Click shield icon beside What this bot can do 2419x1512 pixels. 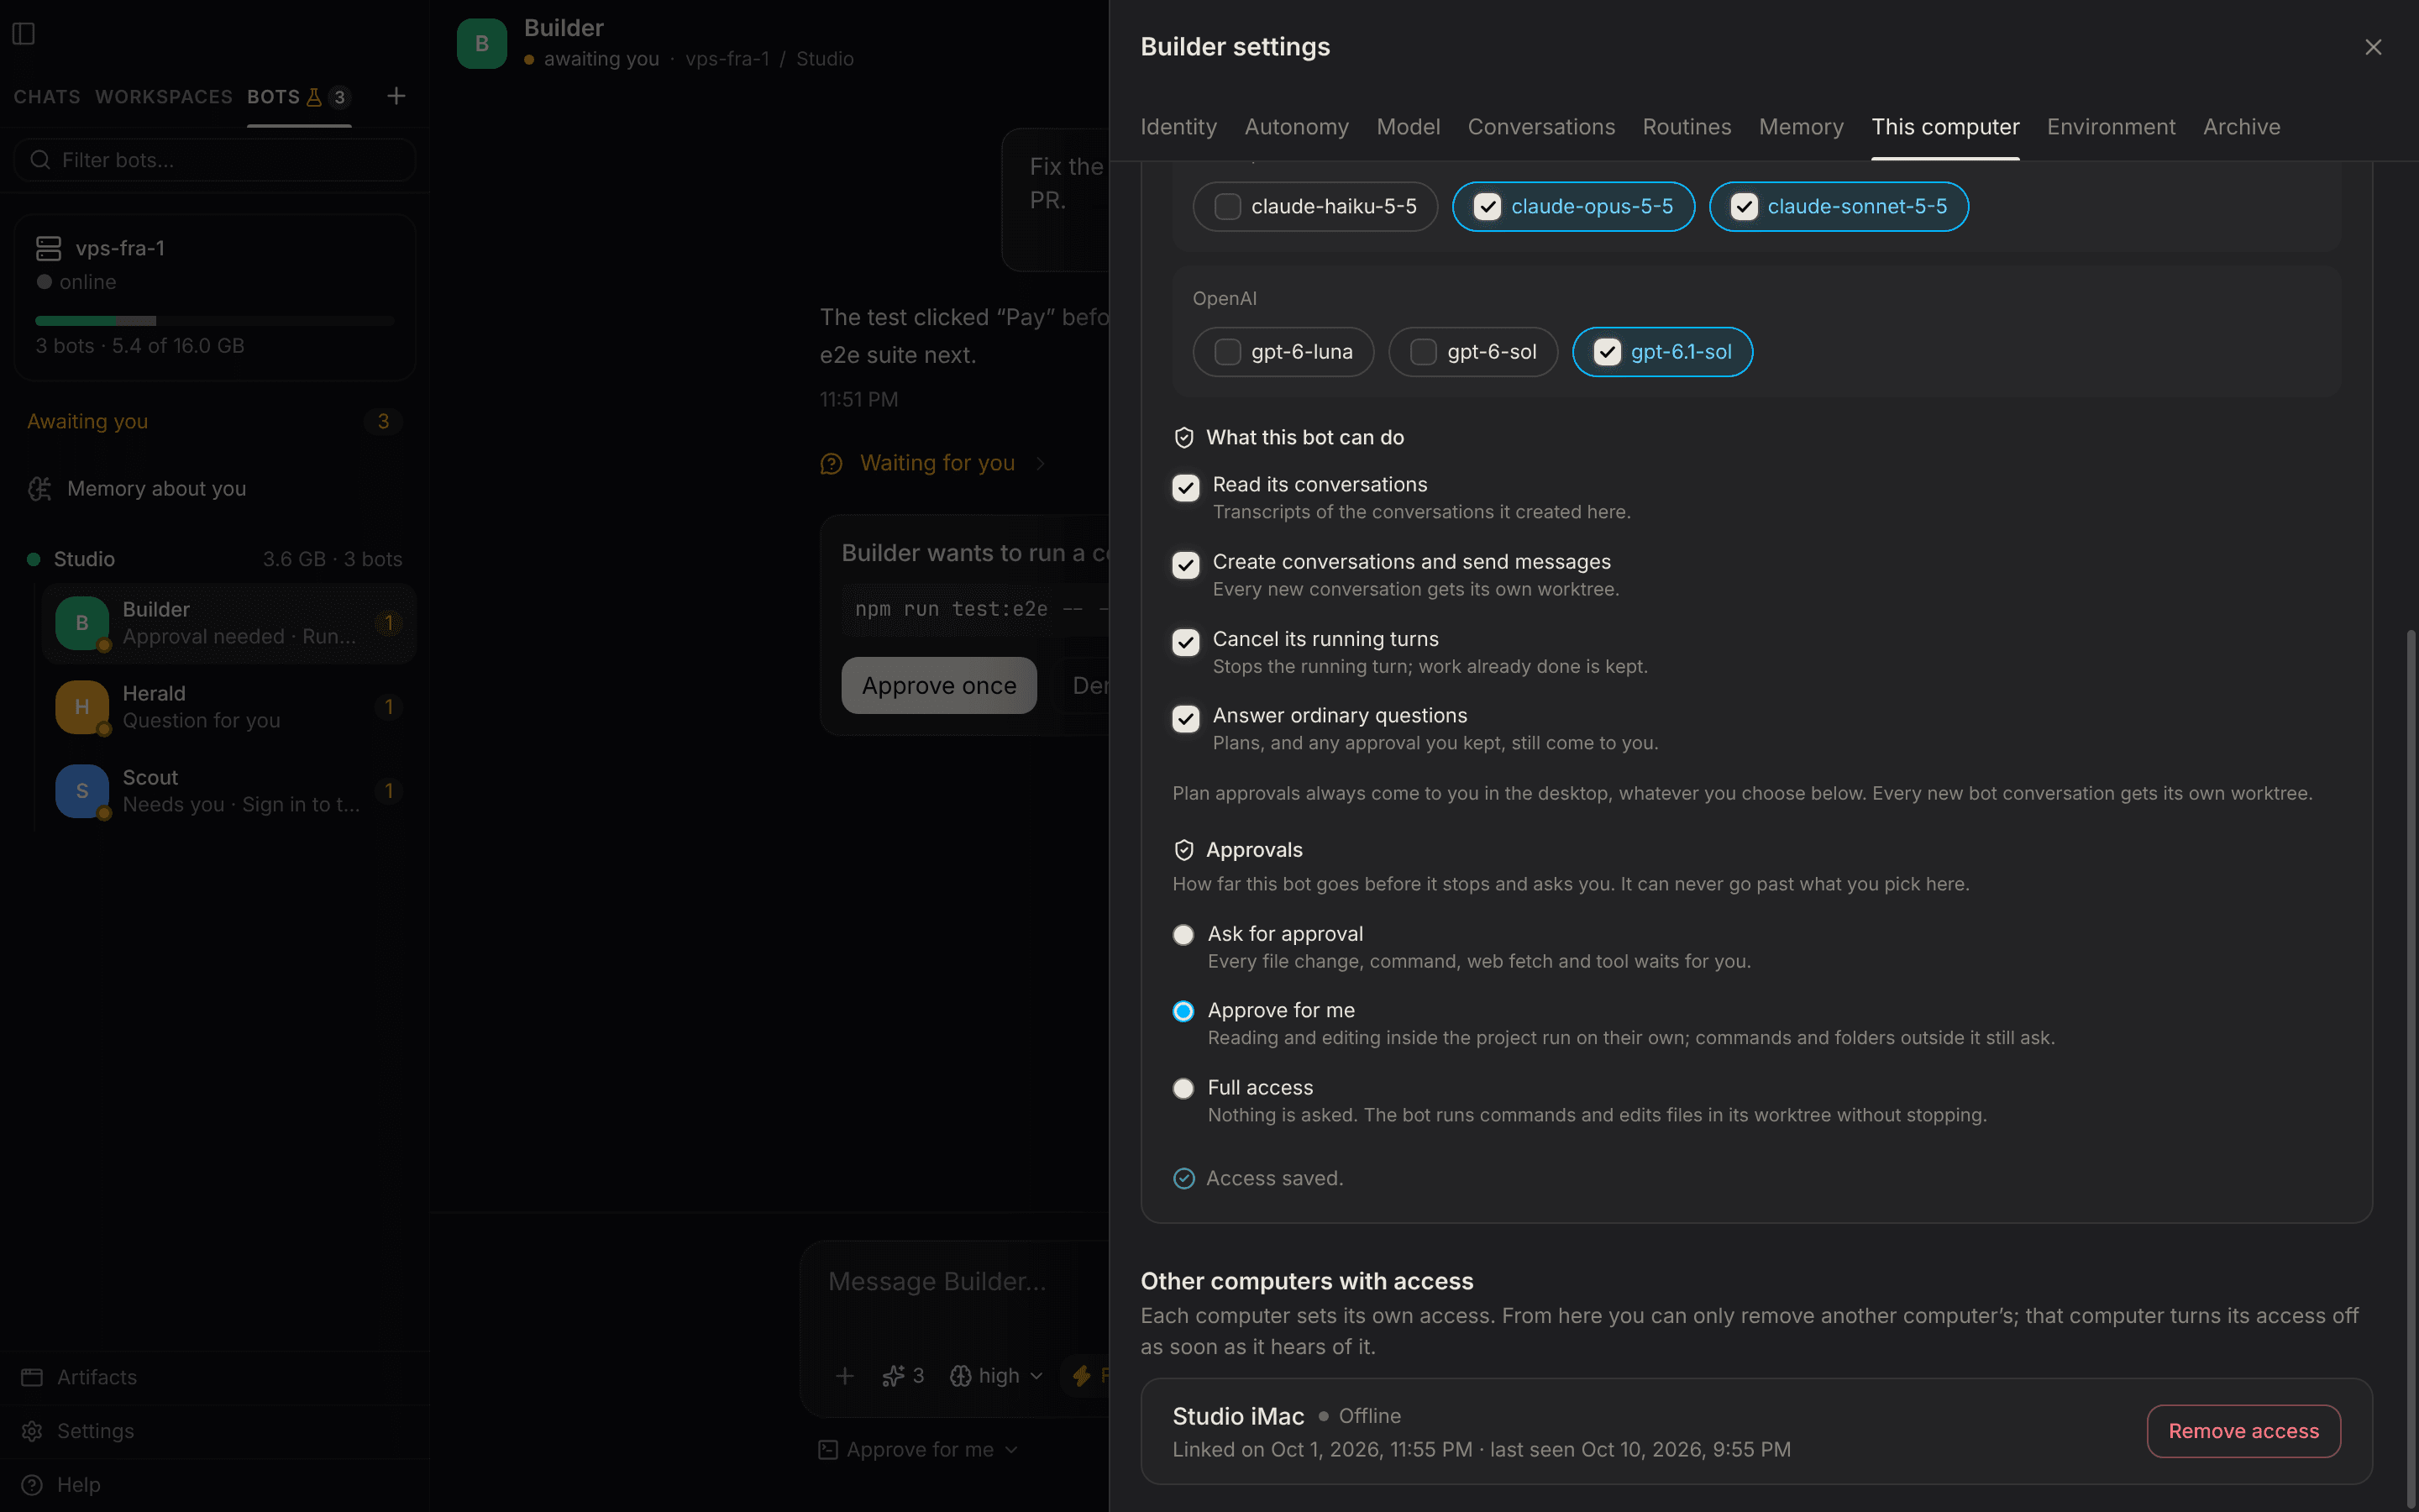1183,438
